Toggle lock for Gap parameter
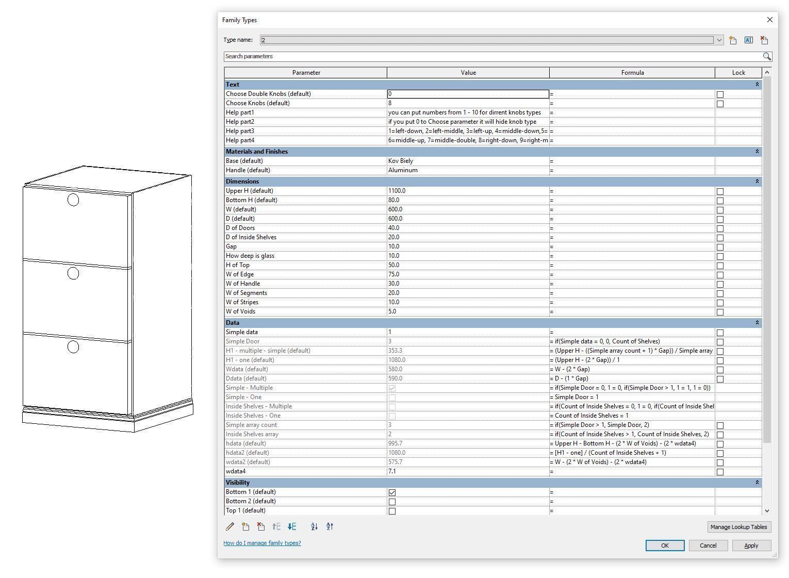The image size is (789, 578). click(720, 247)
